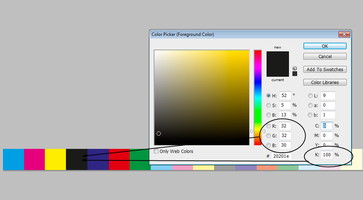This screenshot has width=363, height=200.
Task: Click the OK button
Action: pos(325,46)
